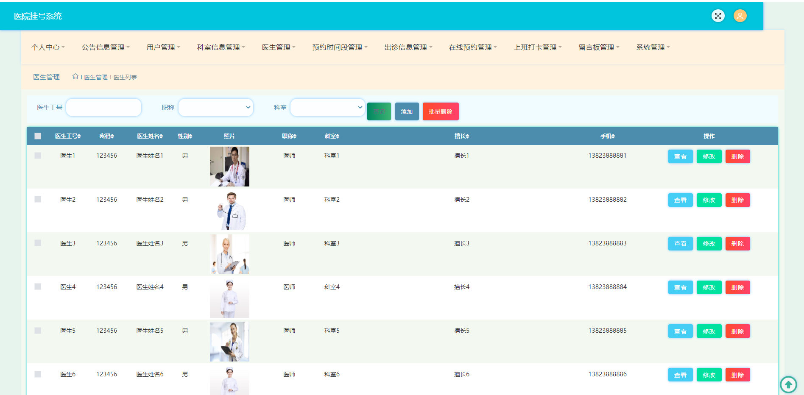Viewport: 804px width, 395px height.
Task: Sort by 擅长 column header
Action: [462, 136]
